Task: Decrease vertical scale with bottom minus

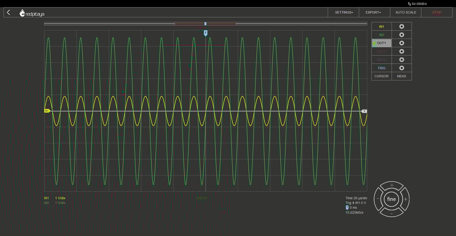Action: click(392, 213)
